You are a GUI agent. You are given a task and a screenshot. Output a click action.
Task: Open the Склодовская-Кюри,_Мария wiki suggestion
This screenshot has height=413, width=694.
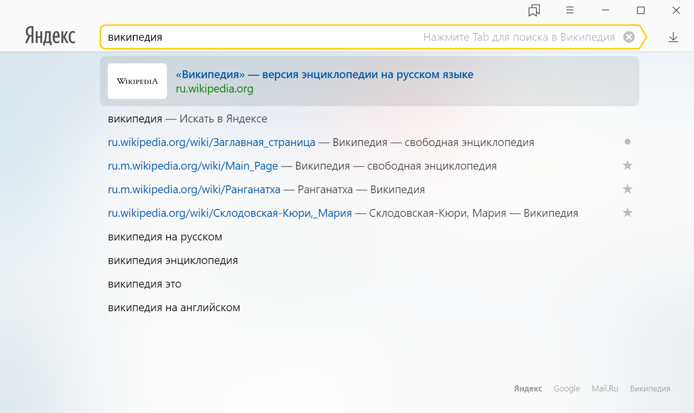(369, 213)
